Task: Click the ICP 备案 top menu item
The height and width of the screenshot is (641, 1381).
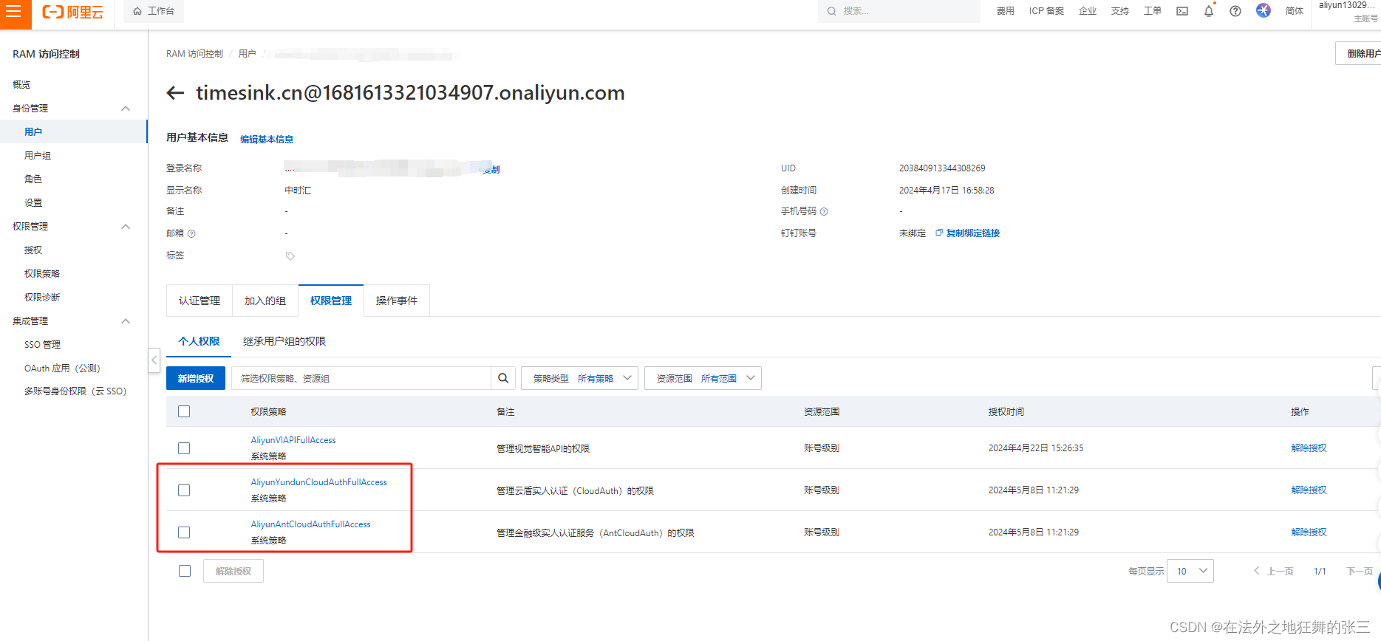Action: pyautogui.click(x=1046, y=11)
